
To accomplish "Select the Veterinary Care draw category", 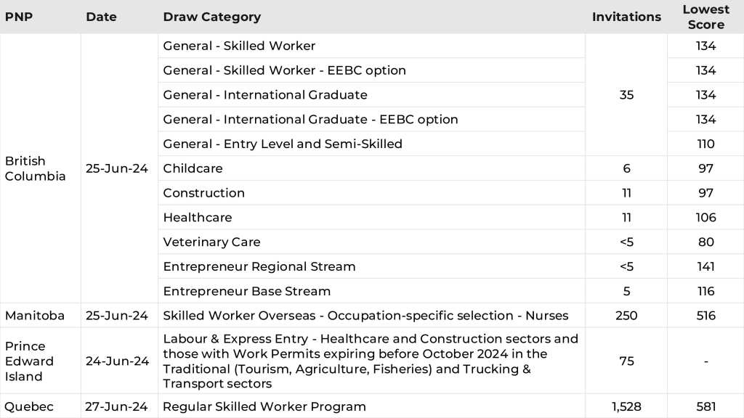I will coord(211,242).
